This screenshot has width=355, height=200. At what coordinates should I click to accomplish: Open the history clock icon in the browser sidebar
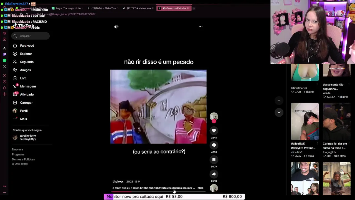[x=4, y=82]
